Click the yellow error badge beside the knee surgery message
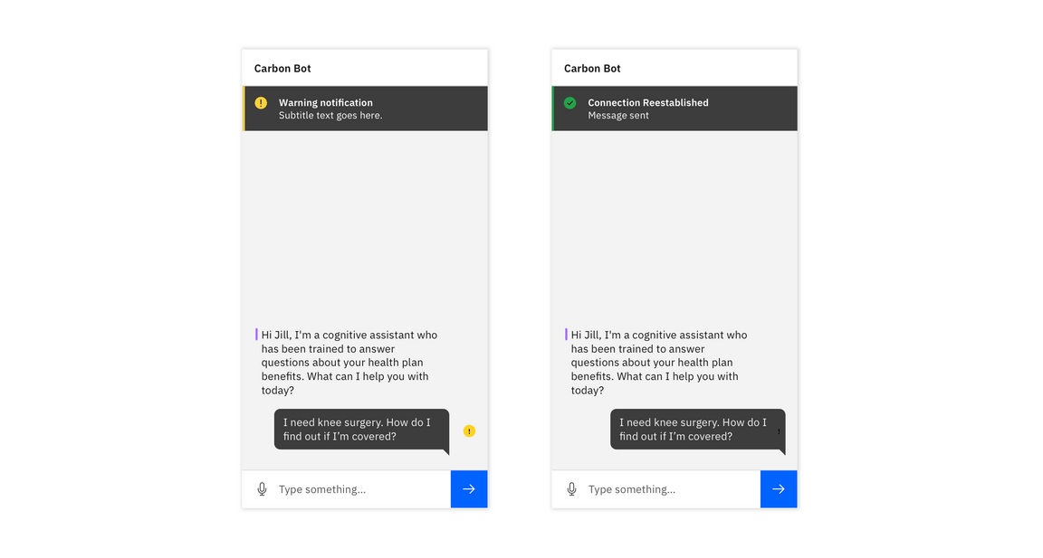The height and width of the screenshot is (558, 1043). pyautogui.click(x=469, y=430)
